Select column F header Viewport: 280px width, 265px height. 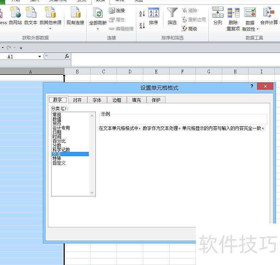coord(182,72)
